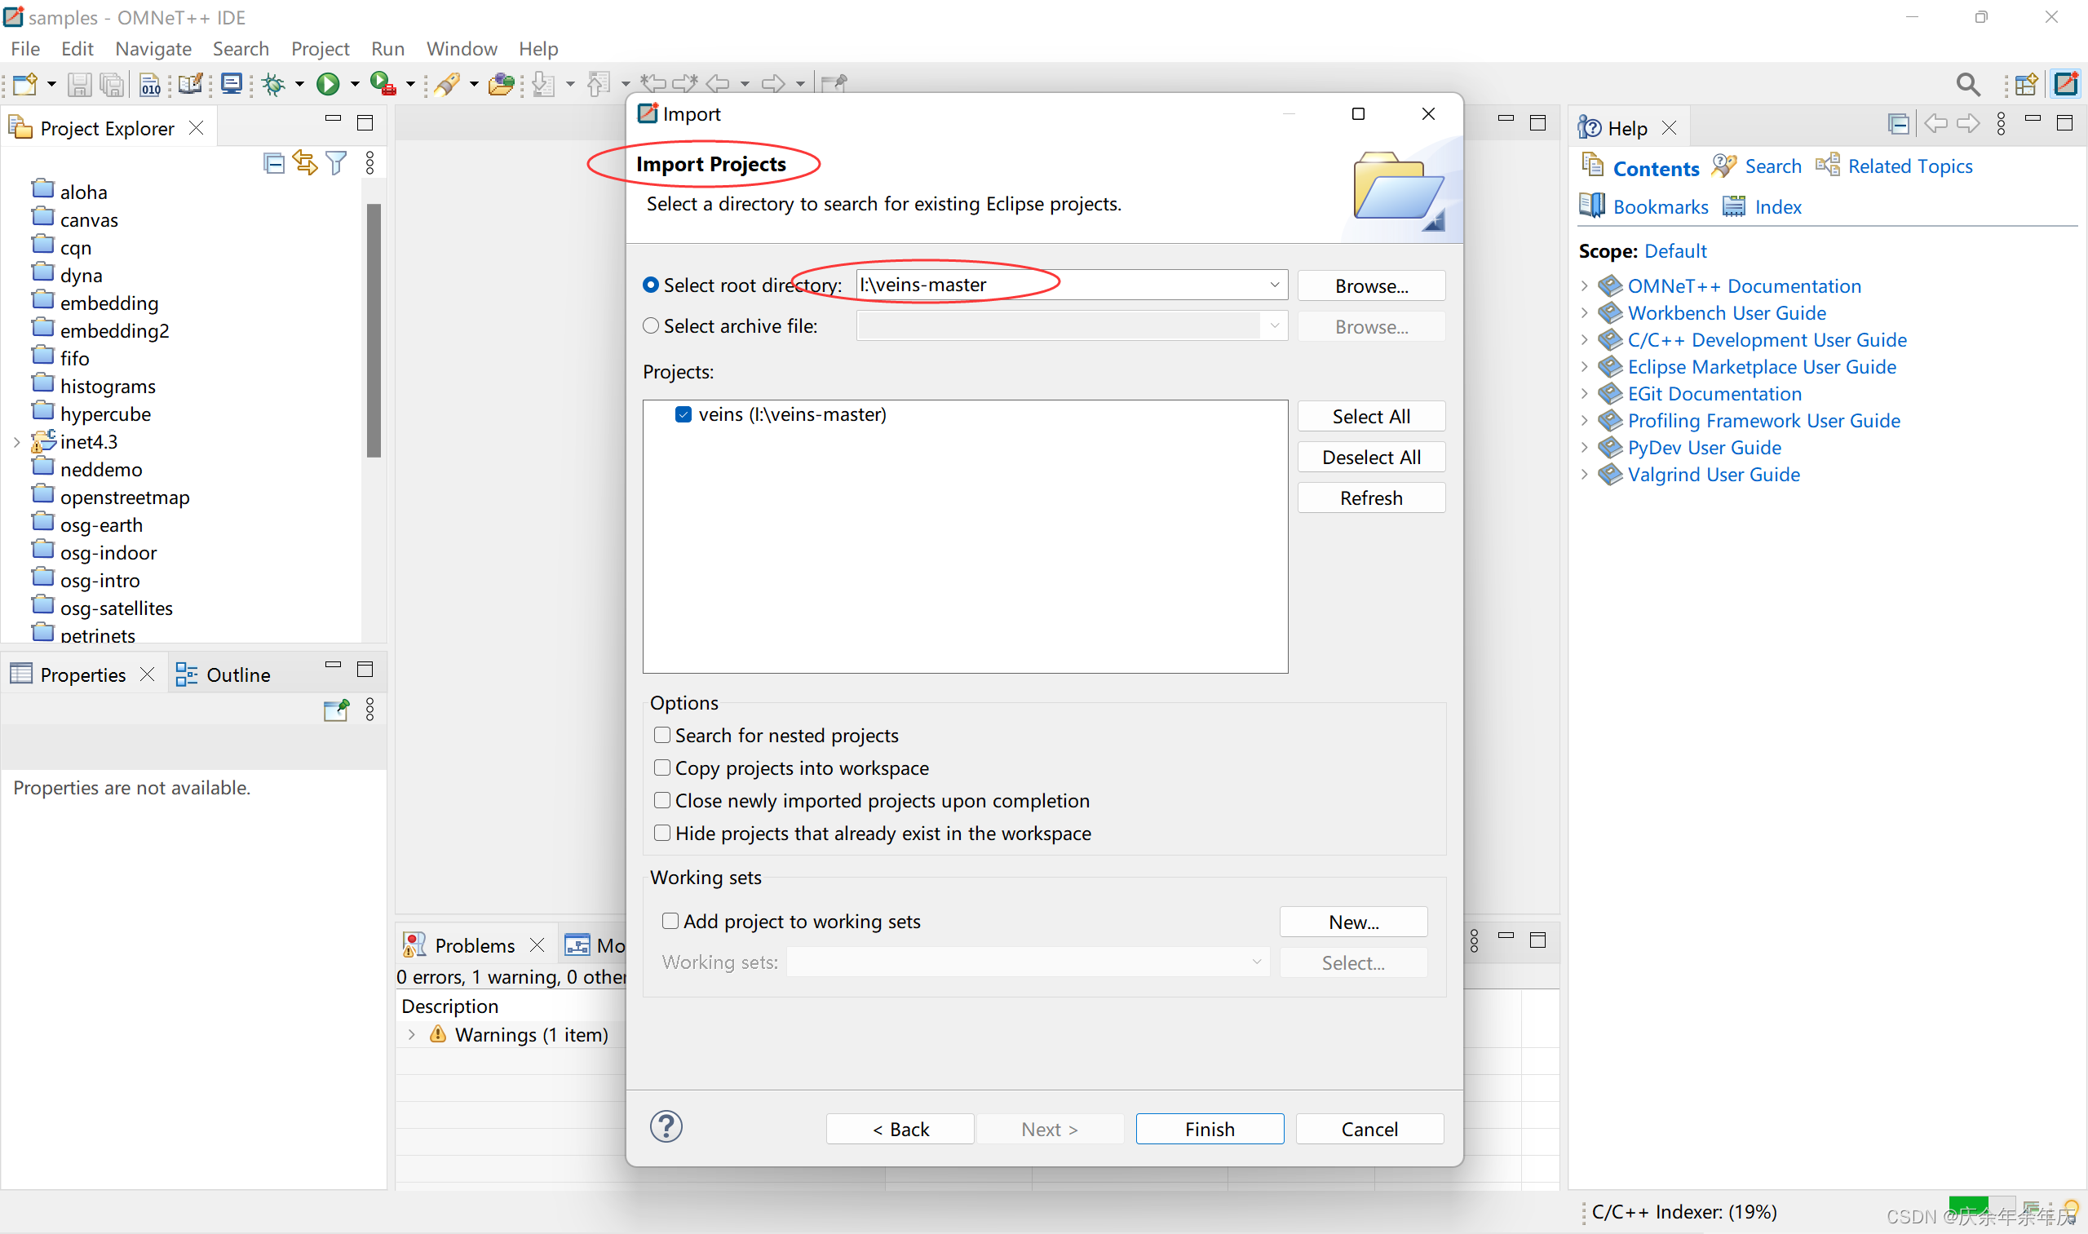
Task: Open the root directory dropdown arrow
Action: tap(1274, 285)
